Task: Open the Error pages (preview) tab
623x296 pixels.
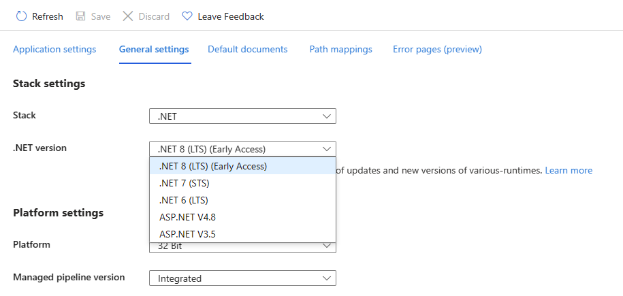Action: (437, 49)
